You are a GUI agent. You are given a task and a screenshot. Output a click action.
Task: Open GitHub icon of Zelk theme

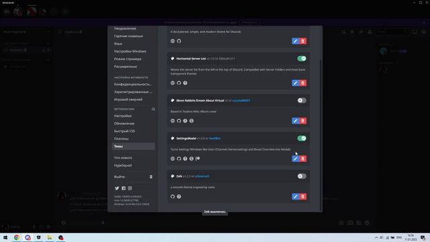pos(173,196)
